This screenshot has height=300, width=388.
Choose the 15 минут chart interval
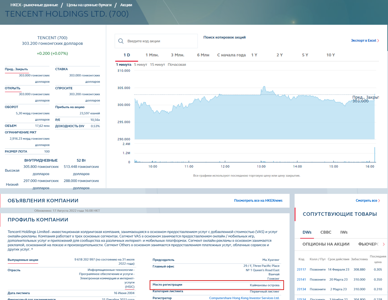[157, 64]
